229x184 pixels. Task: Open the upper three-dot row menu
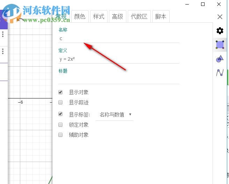3,34
